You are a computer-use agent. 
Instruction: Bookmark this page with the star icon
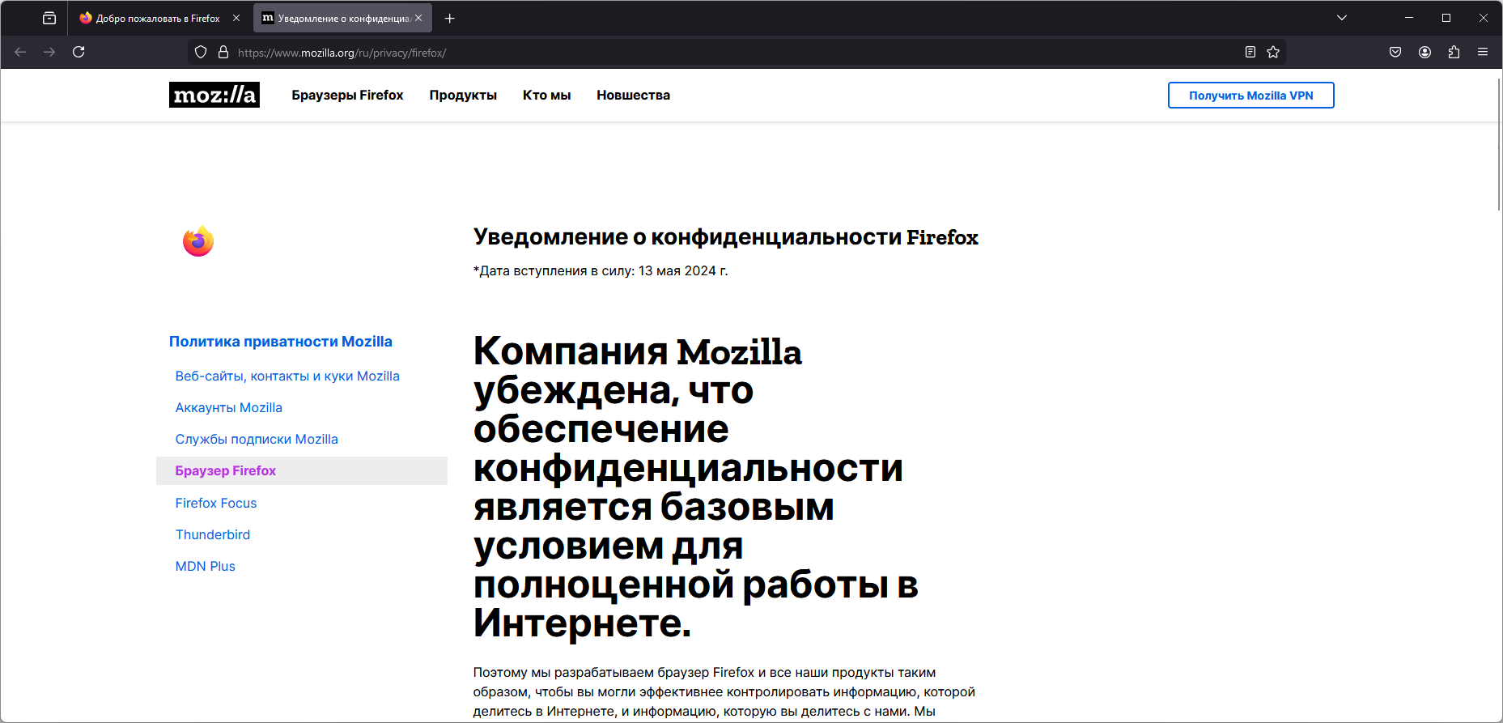tap(1273, 52)
